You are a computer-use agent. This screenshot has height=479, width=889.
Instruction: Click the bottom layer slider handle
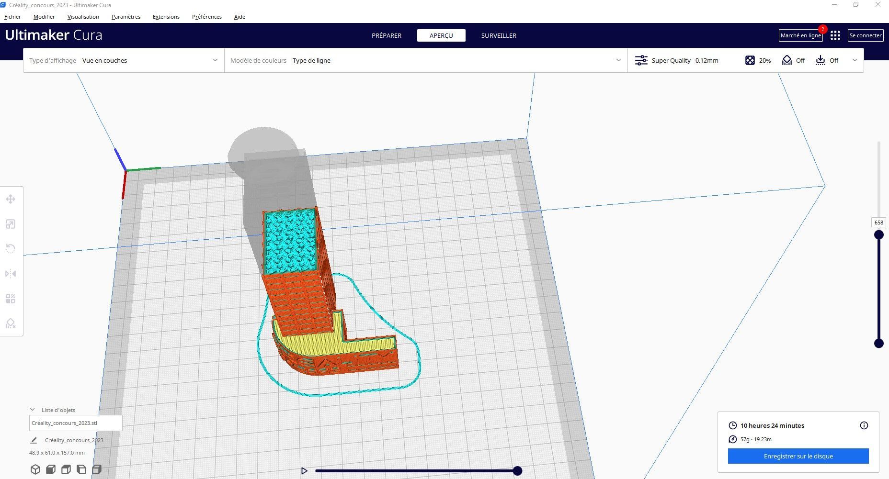coord(879,343)
